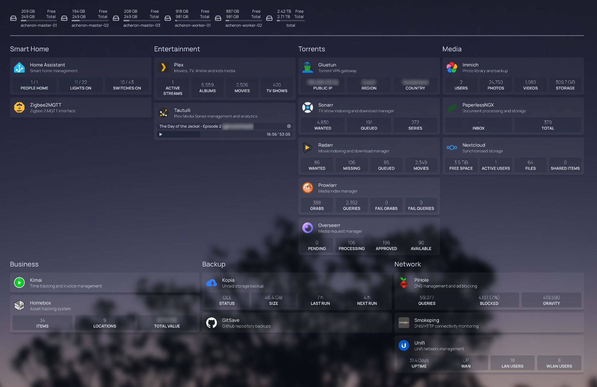This screenshot has height=387, width=597.
Task: Click the Tautulli icon
Action: point(163,113)
